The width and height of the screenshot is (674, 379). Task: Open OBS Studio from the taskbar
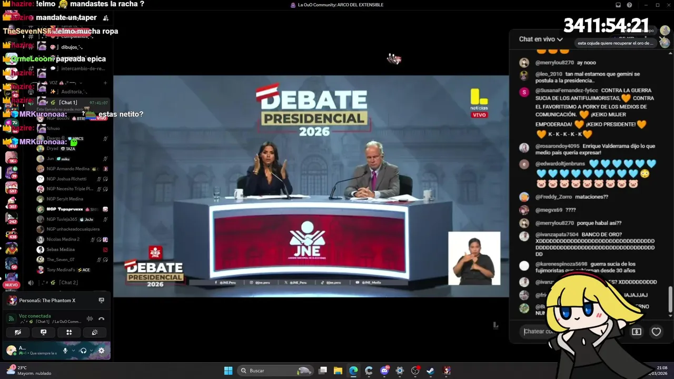point(415,371)
